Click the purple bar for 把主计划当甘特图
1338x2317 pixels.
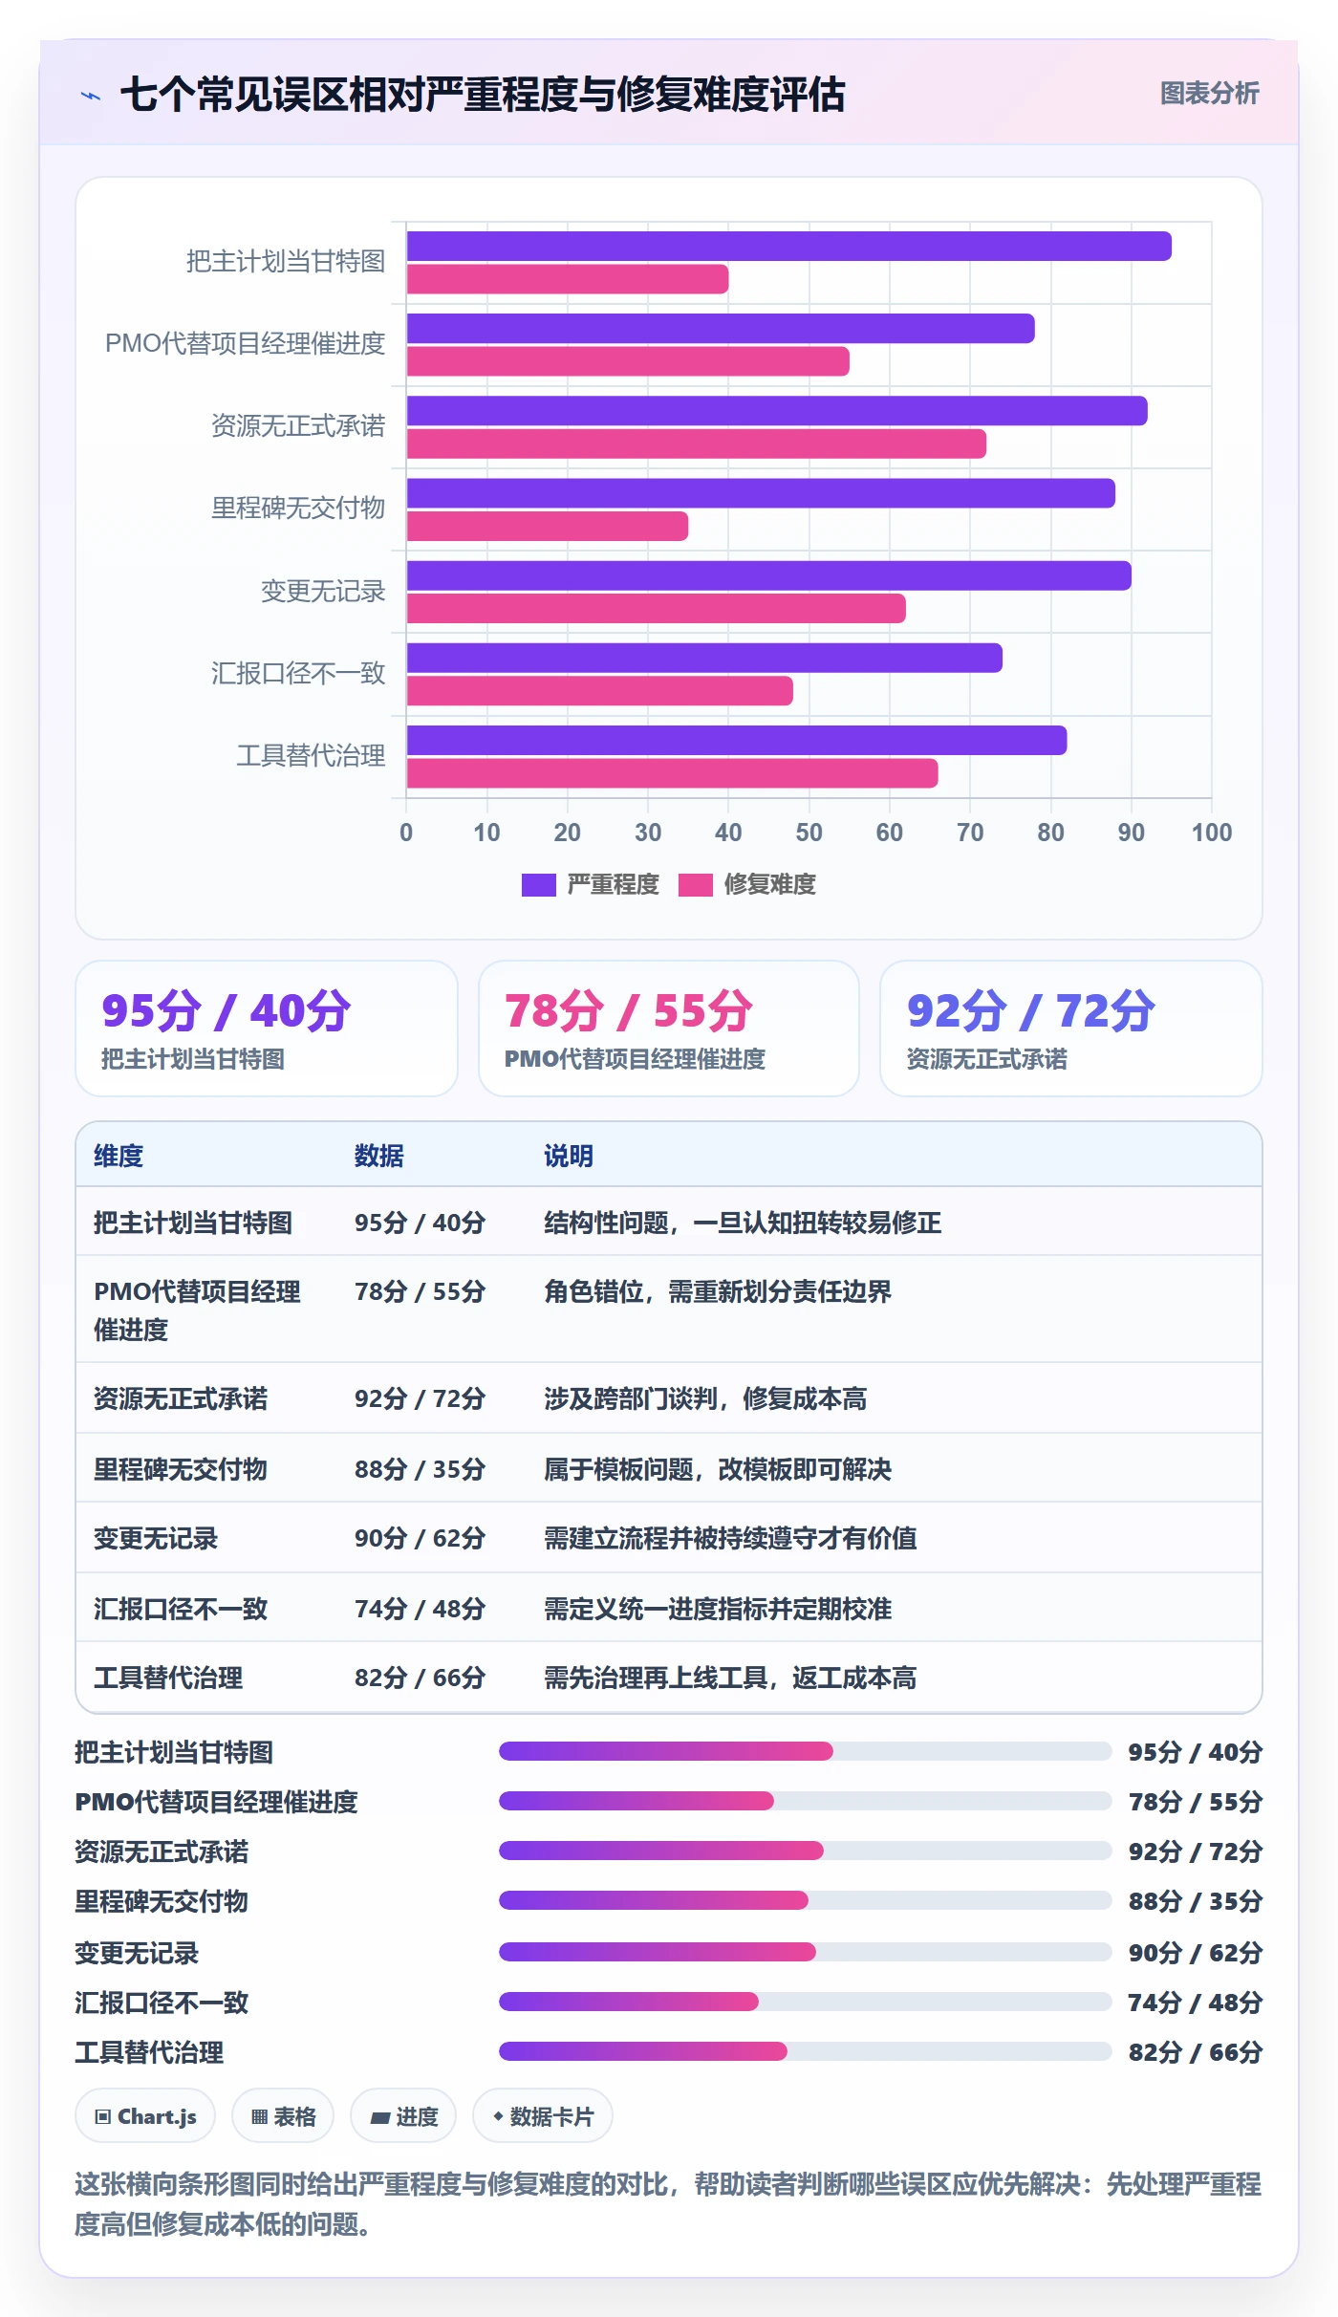pyautogui.click(x=789, y=247)
